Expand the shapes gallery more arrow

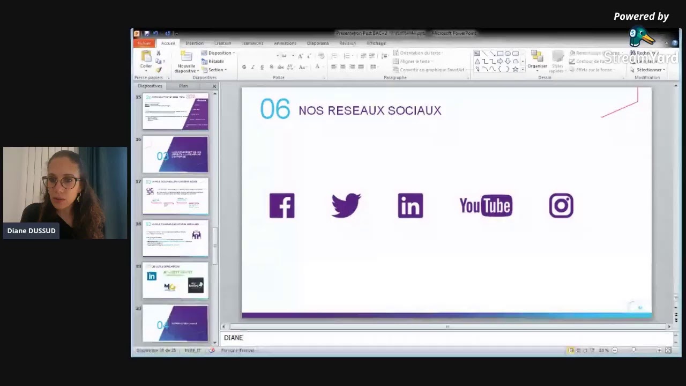click(x=523, y=70)
